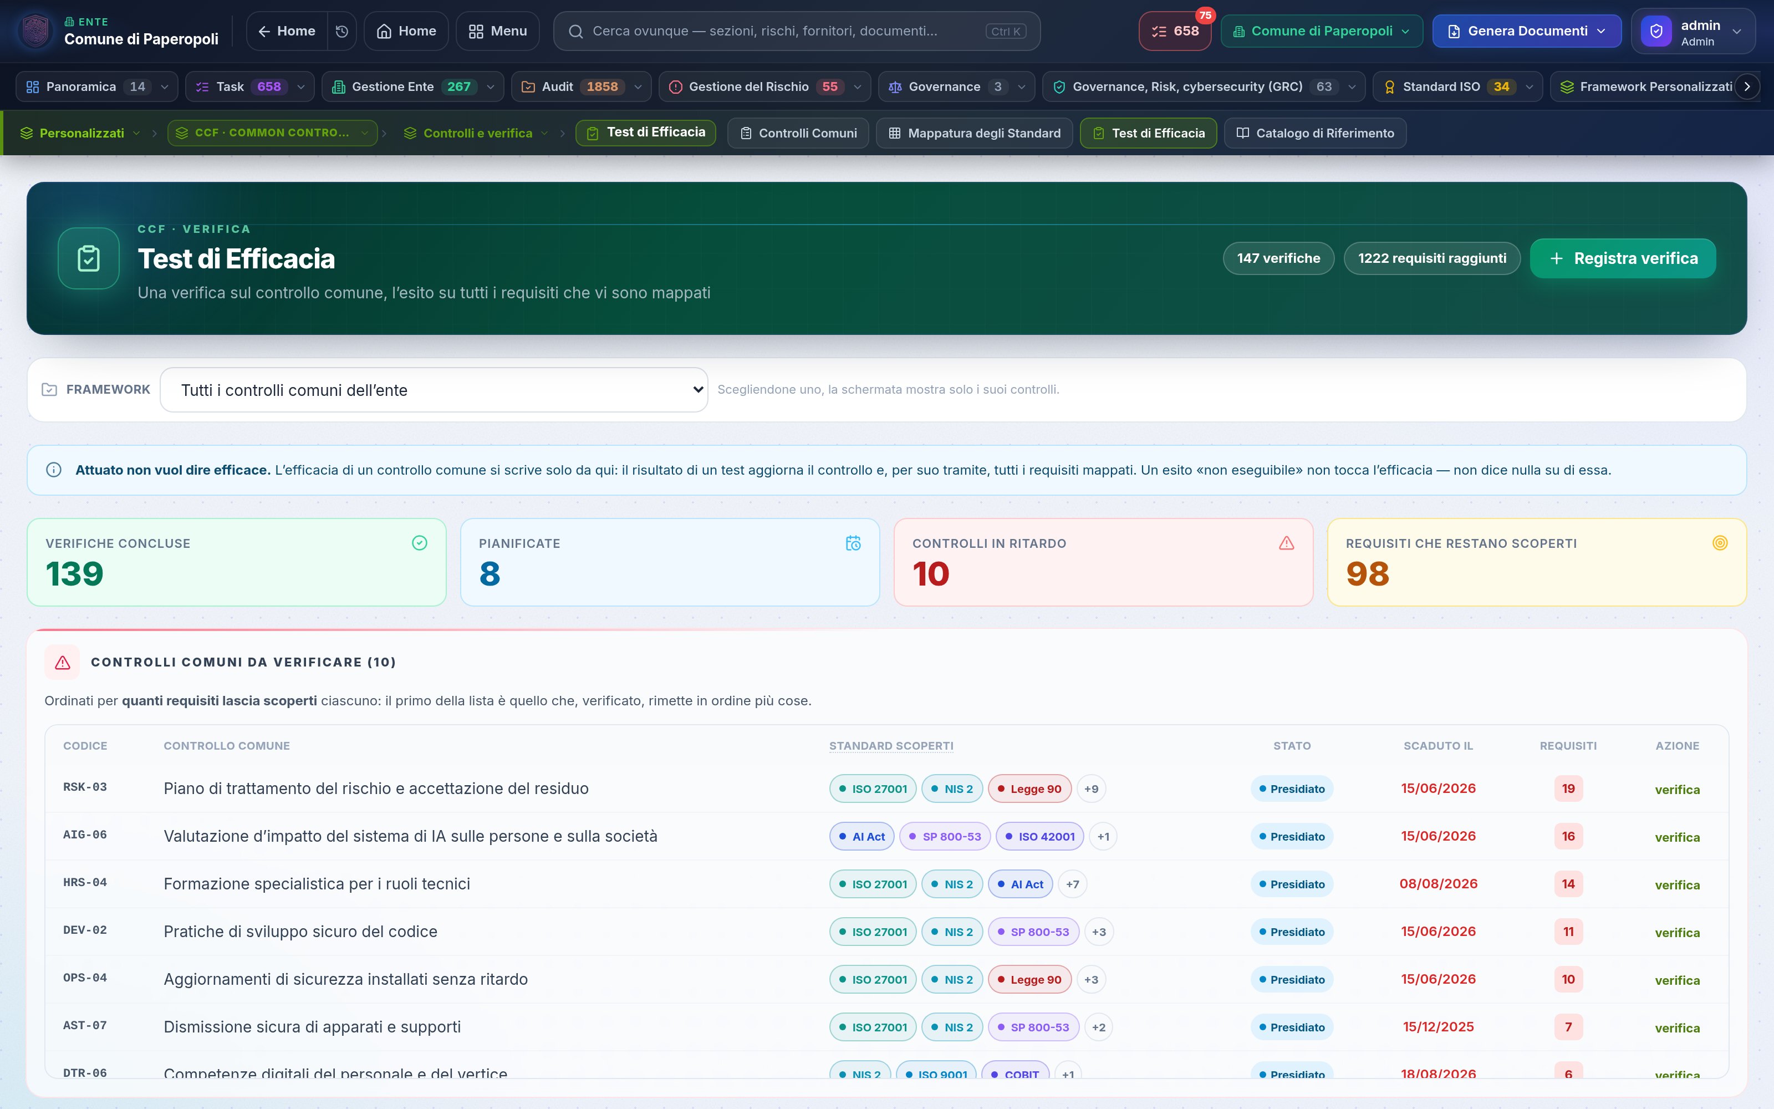Open the Menu grid button
The width and height of the screenshot is (1774, 1109).
498,31
